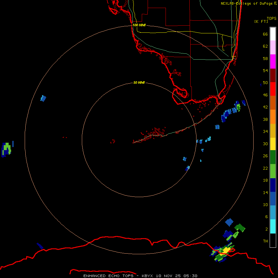278x278 pixels.
Task: Click the legend value '30'
Action: (x=265, y=144)
